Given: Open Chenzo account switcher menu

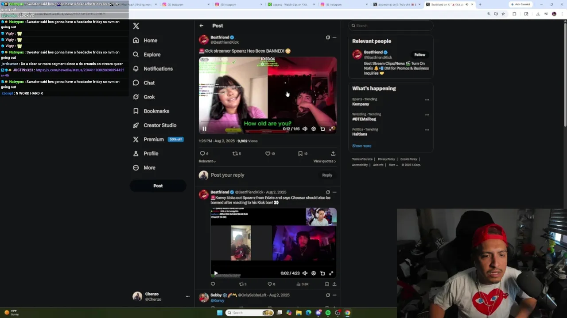Looking at the screenshot, I should coord(161,296).
